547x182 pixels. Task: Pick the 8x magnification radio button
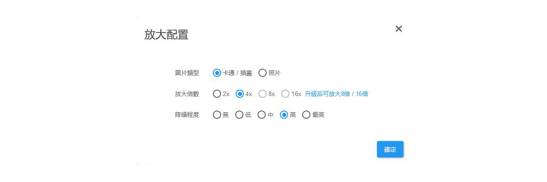(263, 94)
